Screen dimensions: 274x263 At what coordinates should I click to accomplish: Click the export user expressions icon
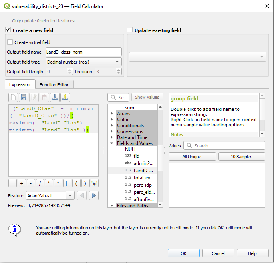pos(65,97)
